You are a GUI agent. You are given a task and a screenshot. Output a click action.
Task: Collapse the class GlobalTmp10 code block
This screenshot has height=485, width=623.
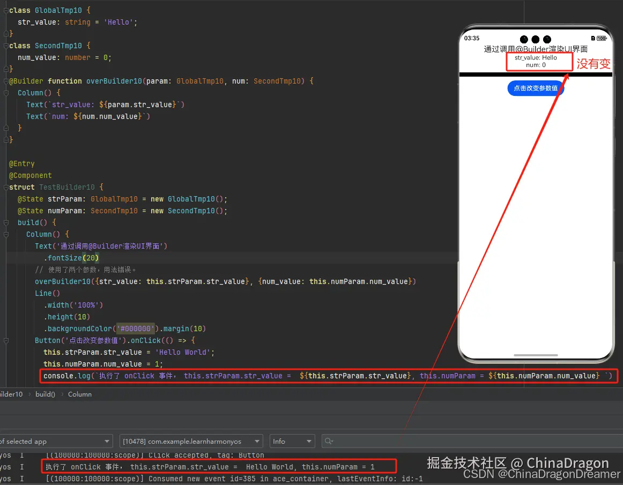coord(6,10)
